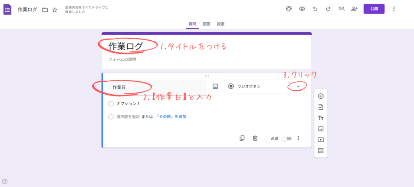414x187 pixels.
Task: Click the フォームの説明 description field
Action: [122, 60]
